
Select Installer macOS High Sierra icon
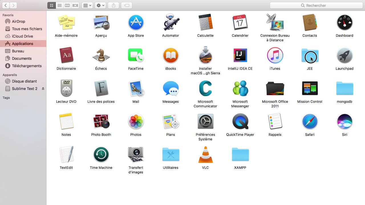205,56
